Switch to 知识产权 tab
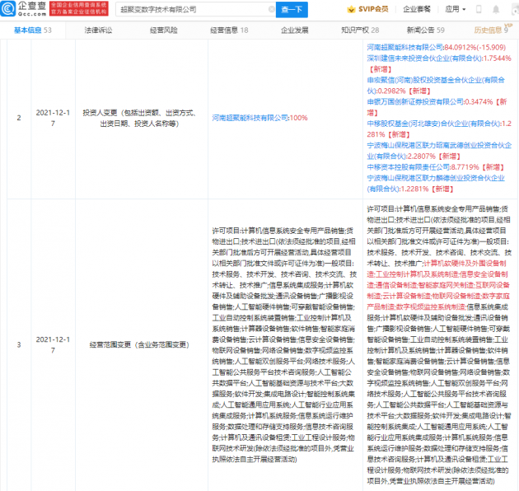 pyautogui.click(x=360, y=30)
